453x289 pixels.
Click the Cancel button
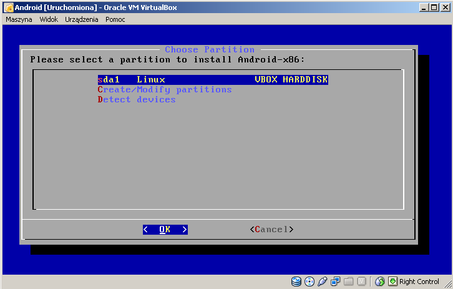click(x=271, y=230)
